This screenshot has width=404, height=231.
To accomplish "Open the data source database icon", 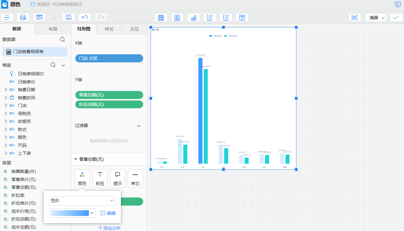I will pos(23,17).
